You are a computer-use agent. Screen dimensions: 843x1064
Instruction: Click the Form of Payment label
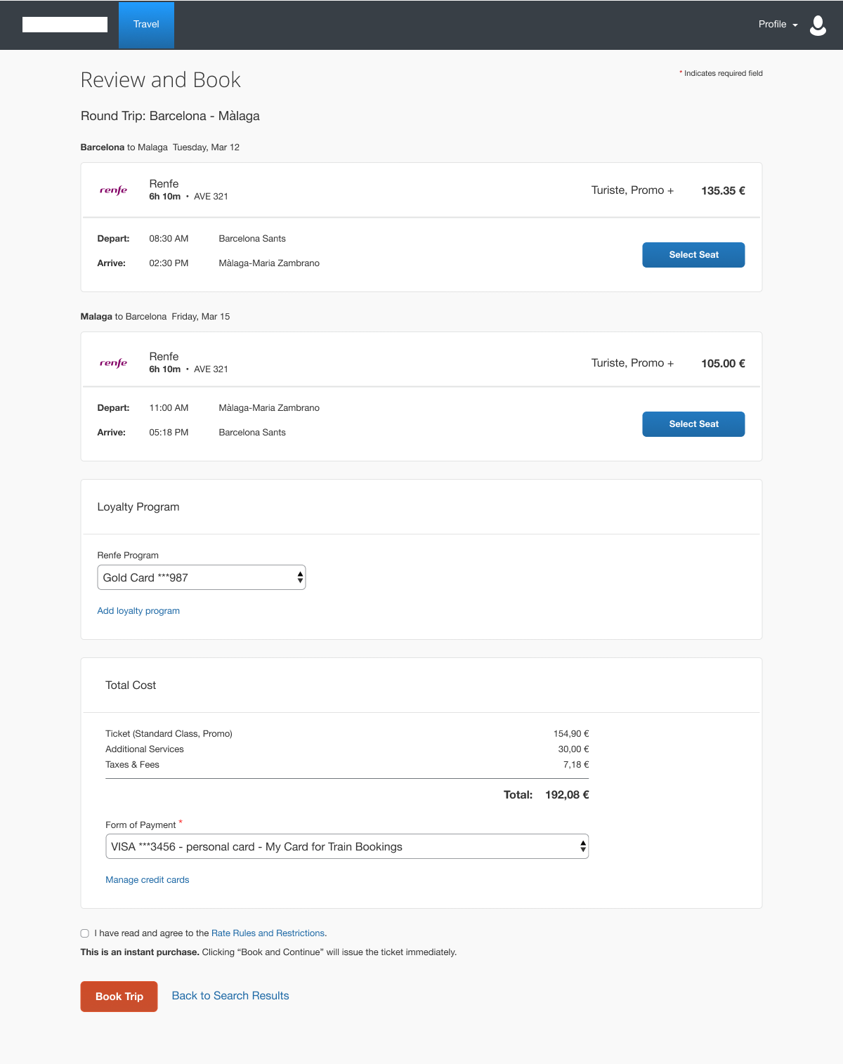pyautogui.click(x=140, y=825)
